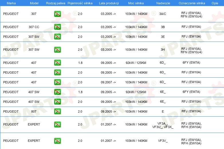This screenshot has height=149, width=224.
Task: Click the petrol fuel icon in the 307 CC row
Action: (x=57, y=27)
